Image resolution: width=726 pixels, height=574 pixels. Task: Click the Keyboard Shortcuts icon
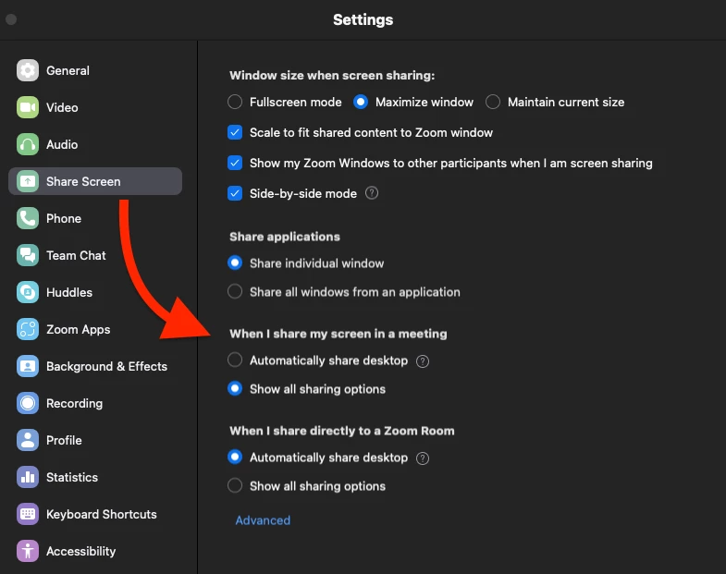28,514
